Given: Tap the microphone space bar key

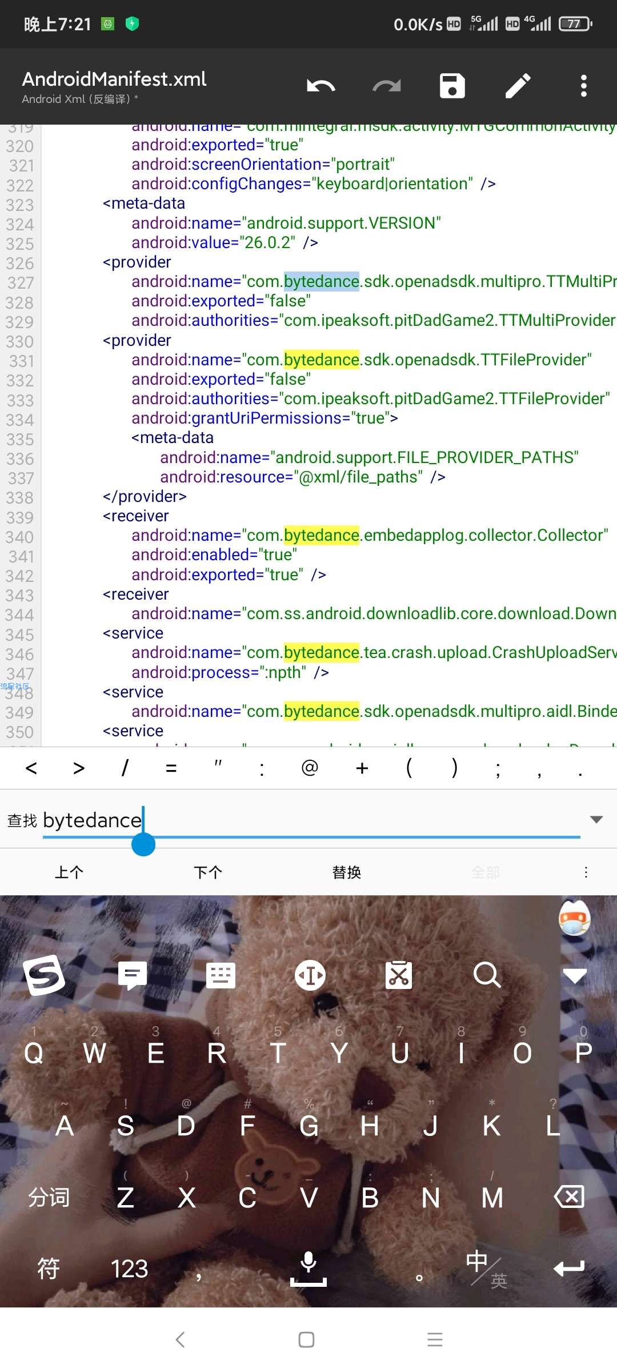Looking at the screenshot, I should click(x=308, y=1268).
